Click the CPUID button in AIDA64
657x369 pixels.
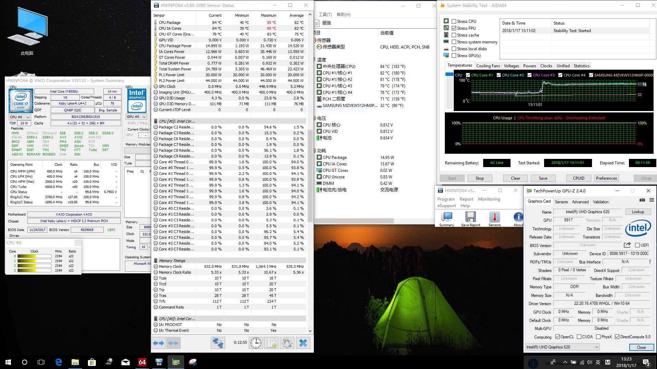578,178
